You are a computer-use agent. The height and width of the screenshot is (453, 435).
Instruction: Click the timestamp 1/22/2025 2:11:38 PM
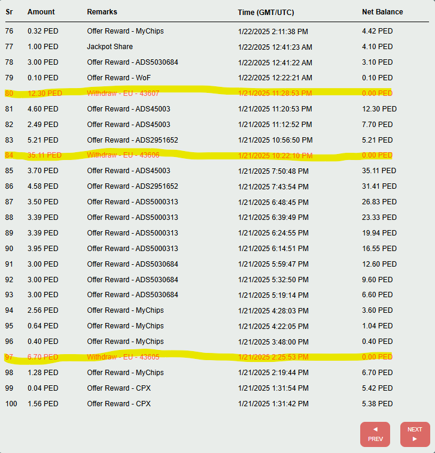pos(273,32)
